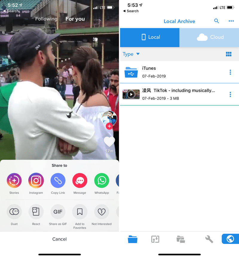Follow creator using red plus badge

click(x=109, y=126)
